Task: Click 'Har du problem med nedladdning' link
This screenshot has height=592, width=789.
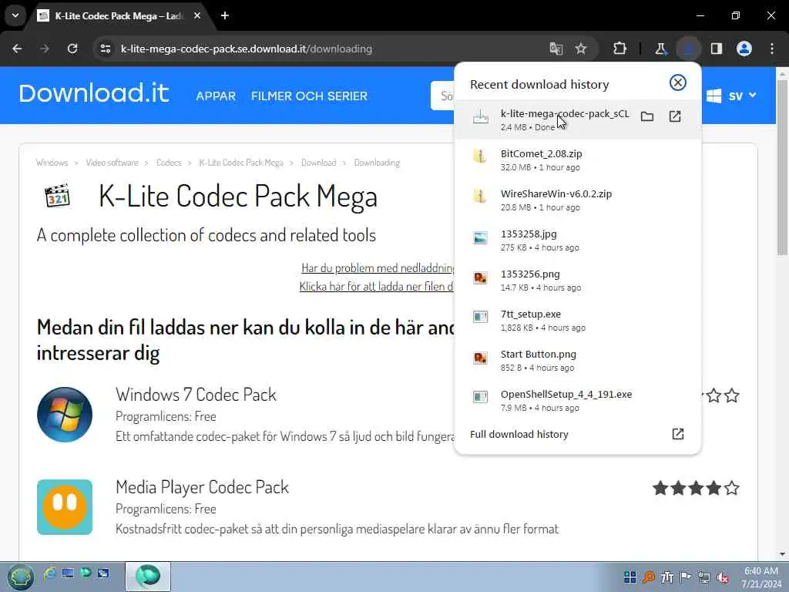Action: point(378,267)
